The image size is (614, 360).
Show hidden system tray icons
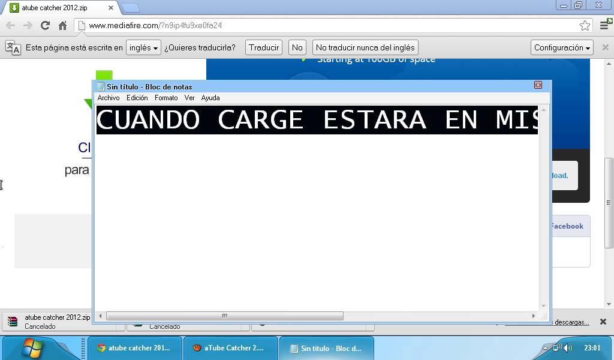click(545, 348)
